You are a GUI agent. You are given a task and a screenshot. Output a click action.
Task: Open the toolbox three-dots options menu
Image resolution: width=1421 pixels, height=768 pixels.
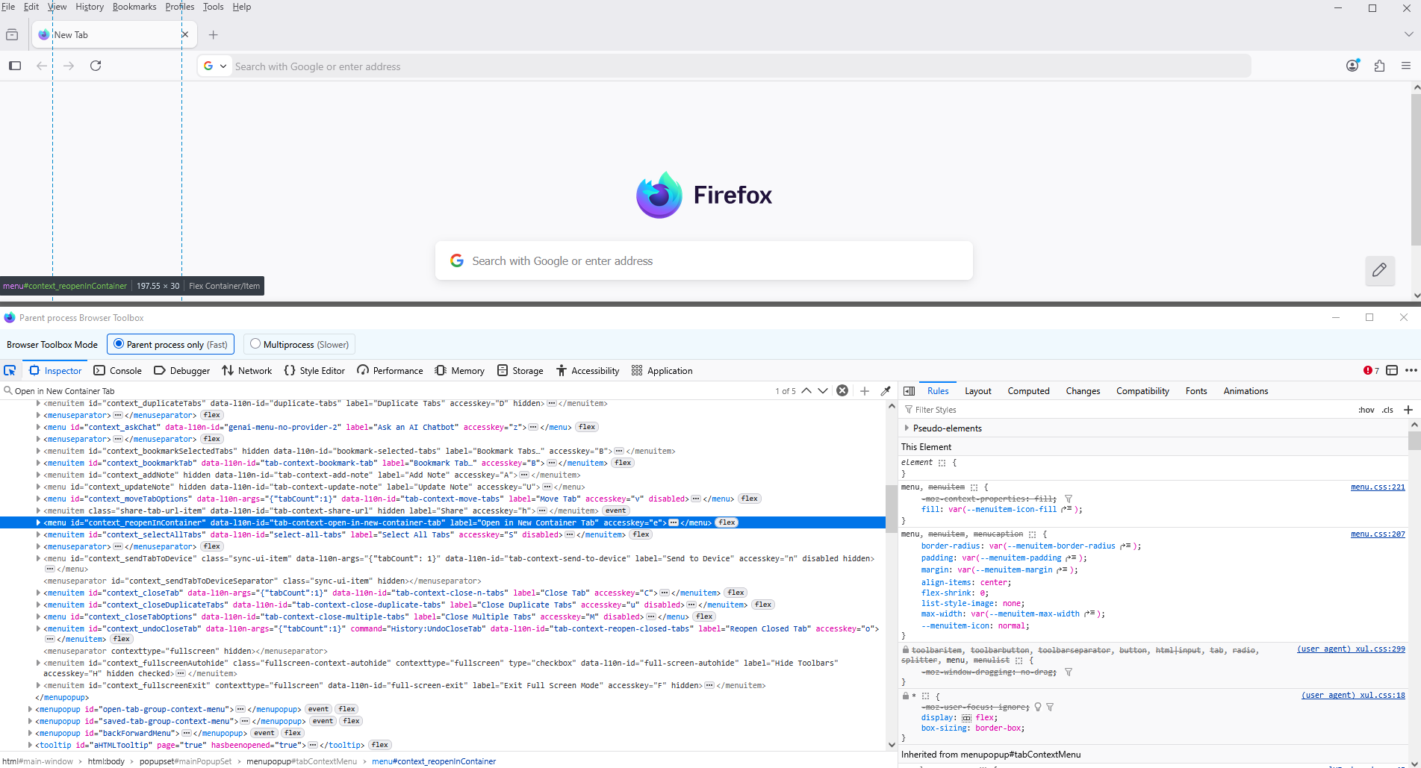click(x=1411, y=370)
